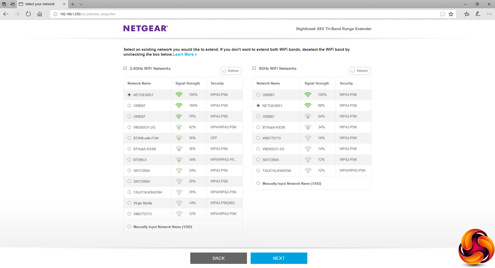Select BTHub5-KXSN in the 5GHz list
This screenshot has width=495, height=268.
point(258,127)
